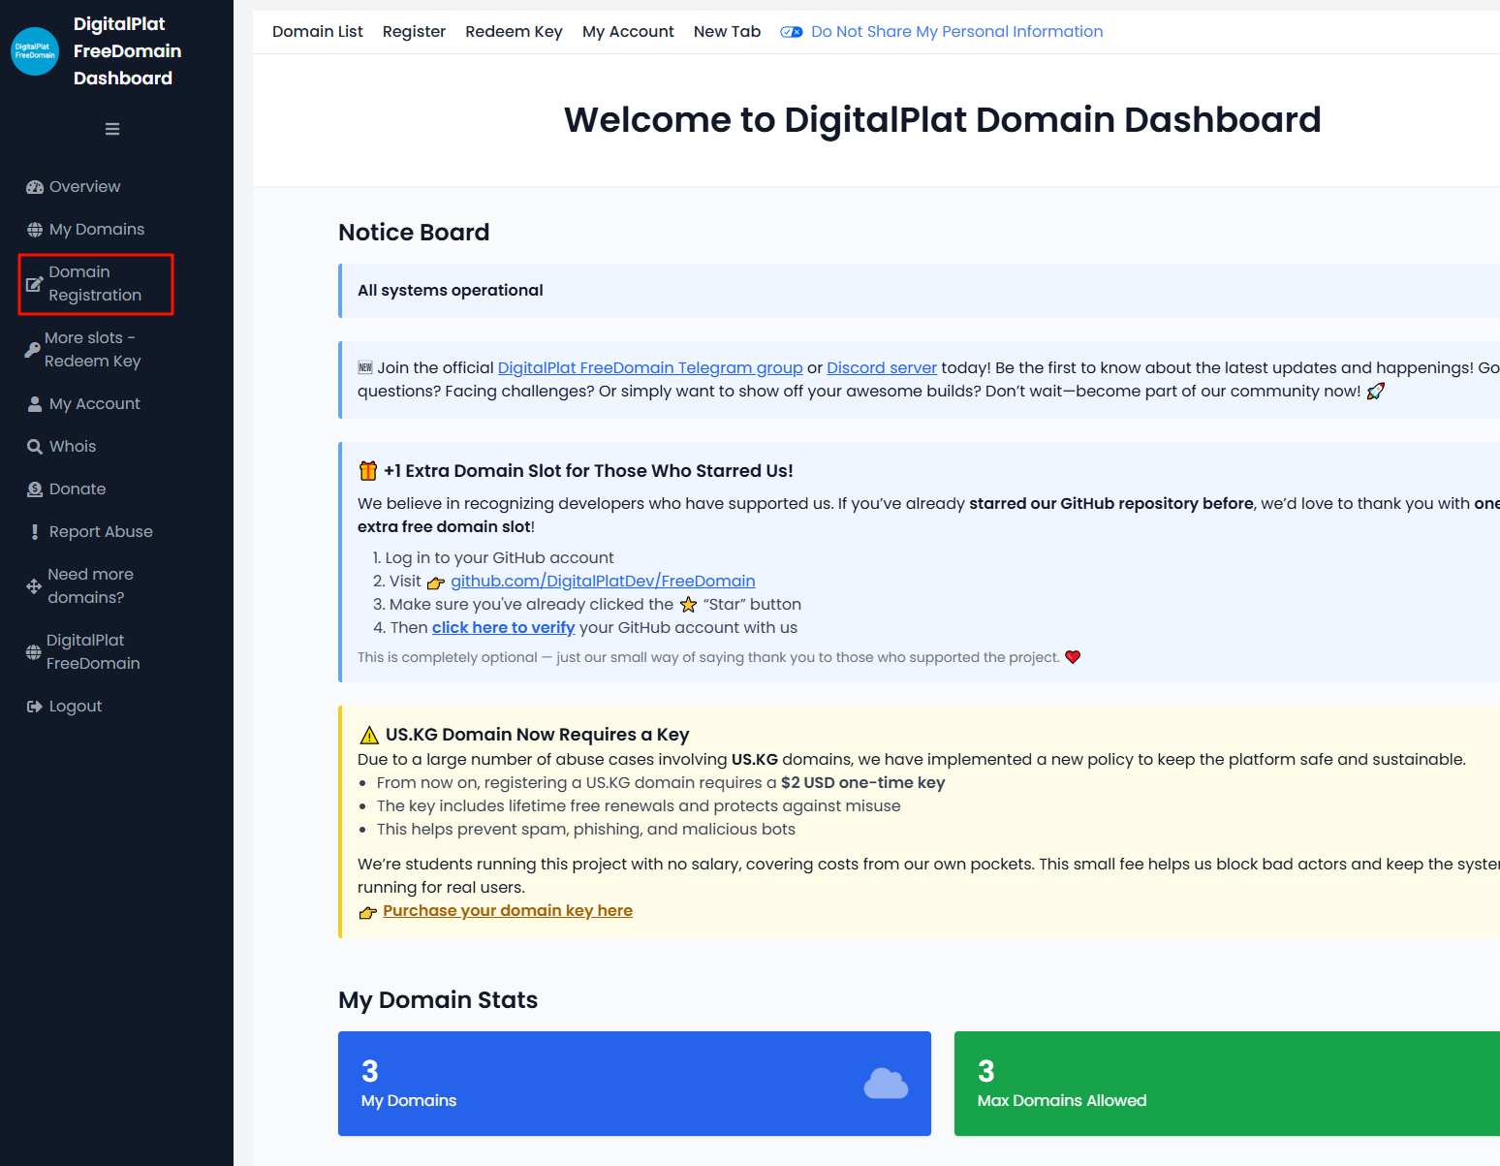
Task: Click the globe icon beside My Domains
Action: tap(35, 230)
